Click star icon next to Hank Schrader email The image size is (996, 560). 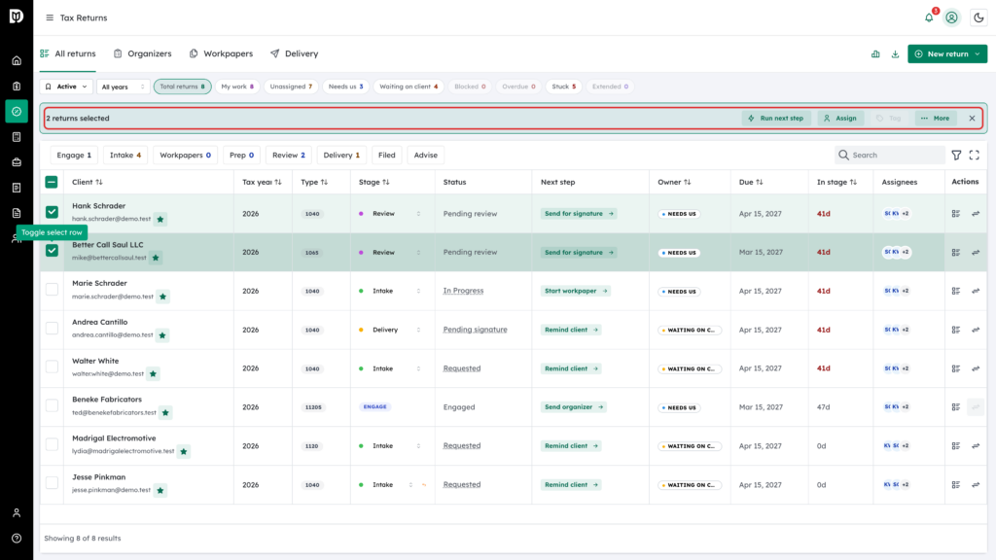[160, 219]
